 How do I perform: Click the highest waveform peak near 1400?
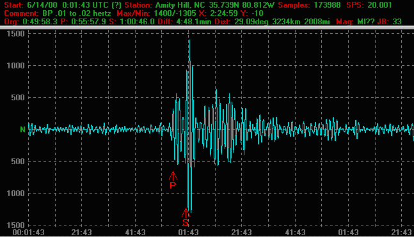pos(189,41)
